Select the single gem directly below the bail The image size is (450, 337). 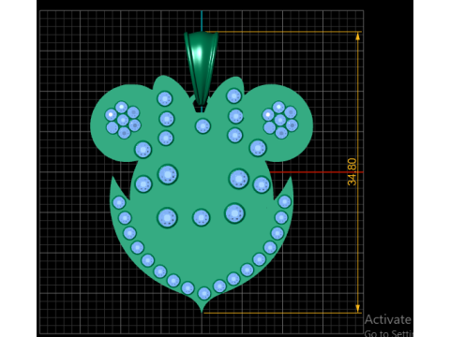pyautogui.click(x=202, y=126)
